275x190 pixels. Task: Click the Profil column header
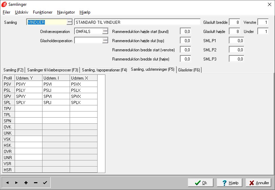coord(8,78)
